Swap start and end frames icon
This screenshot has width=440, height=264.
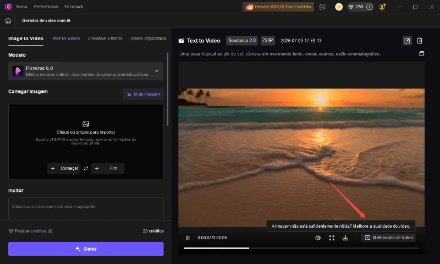pos(86,168)
